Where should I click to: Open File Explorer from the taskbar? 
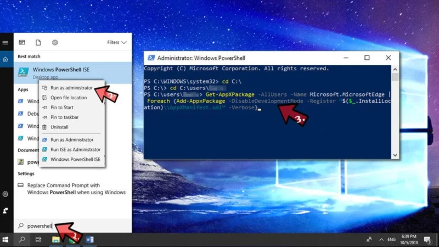56,240
